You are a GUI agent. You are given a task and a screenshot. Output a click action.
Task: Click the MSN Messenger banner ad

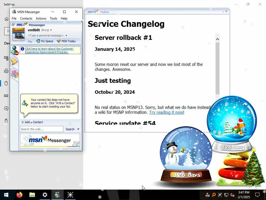50,141
